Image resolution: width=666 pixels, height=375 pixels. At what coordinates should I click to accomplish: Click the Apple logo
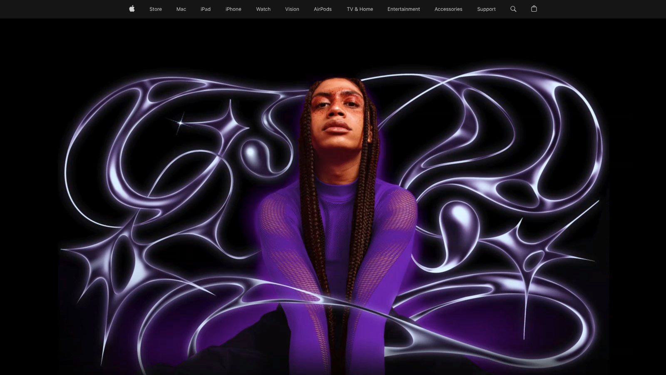(132, 9)
